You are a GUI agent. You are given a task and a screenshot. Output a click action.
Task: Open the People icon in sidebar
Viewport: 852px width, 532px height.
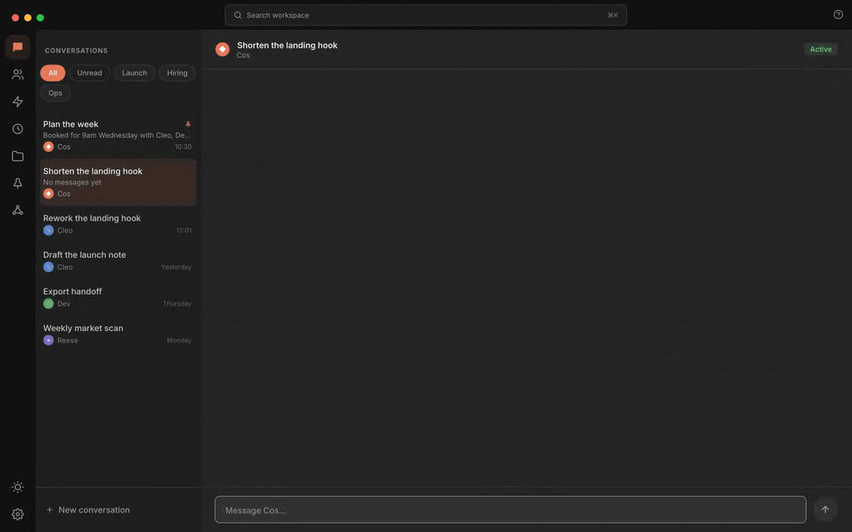[17, 74]
